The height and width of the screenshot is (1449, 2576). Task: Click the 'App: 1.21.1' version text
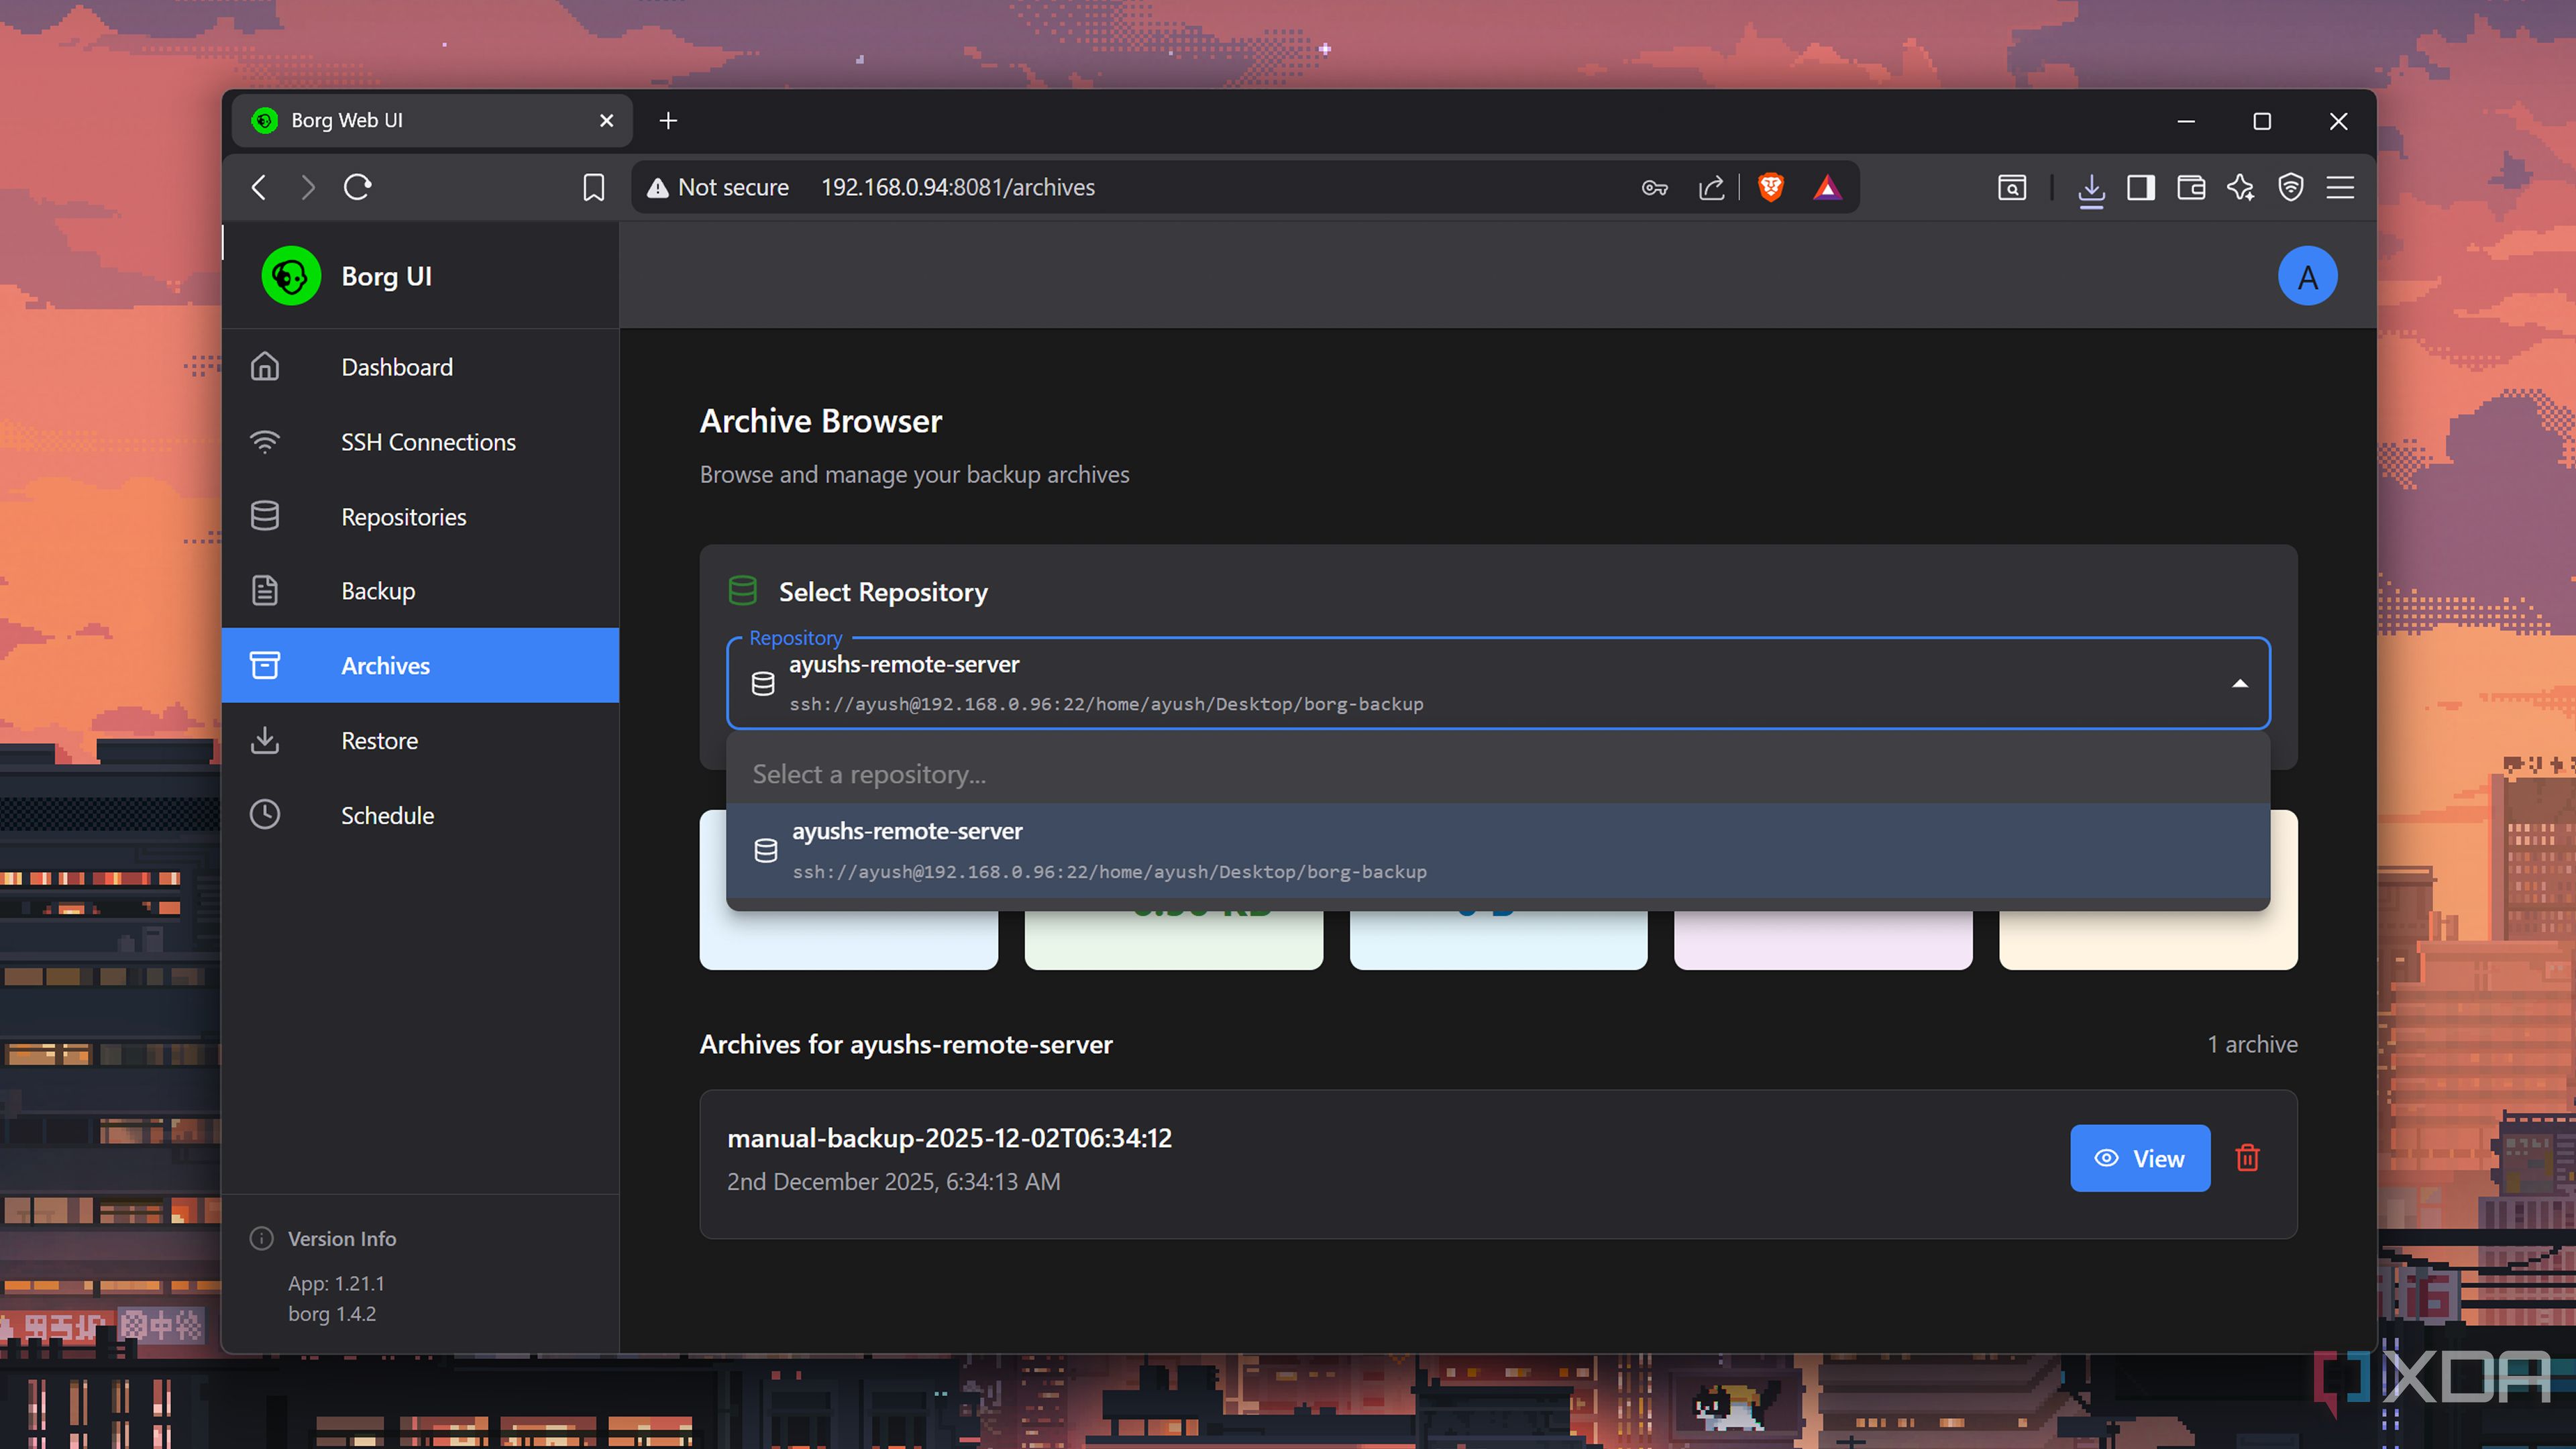(x=336, y=1283)
